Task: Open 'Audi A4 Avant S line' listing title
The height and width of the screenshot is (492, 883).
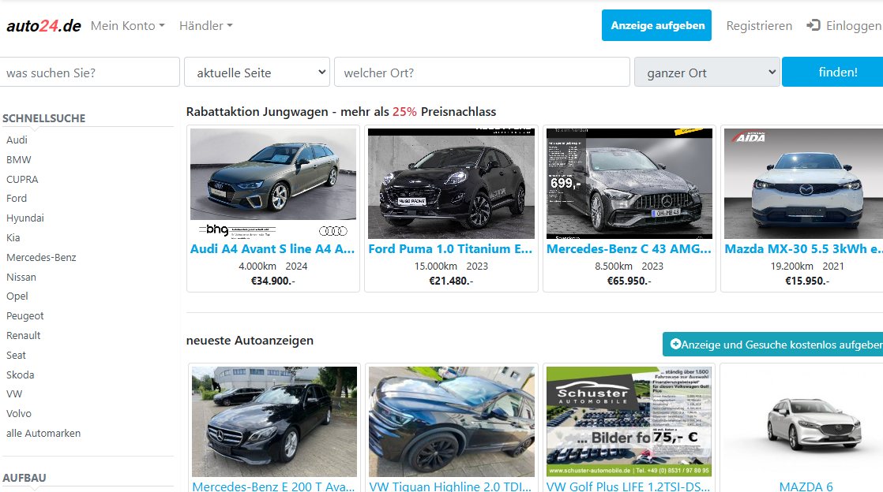Action: coord(272,249)
